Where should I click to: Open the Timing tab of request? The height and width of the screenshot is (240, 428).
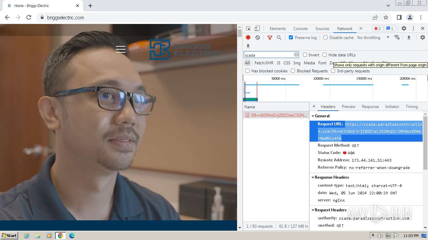coord(412,107)
